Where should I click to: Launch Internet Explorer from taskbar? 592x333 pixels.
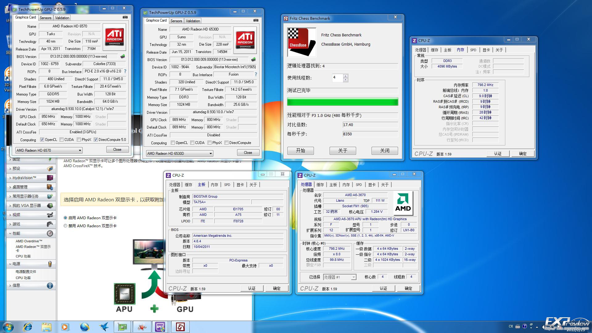(28, 327)
